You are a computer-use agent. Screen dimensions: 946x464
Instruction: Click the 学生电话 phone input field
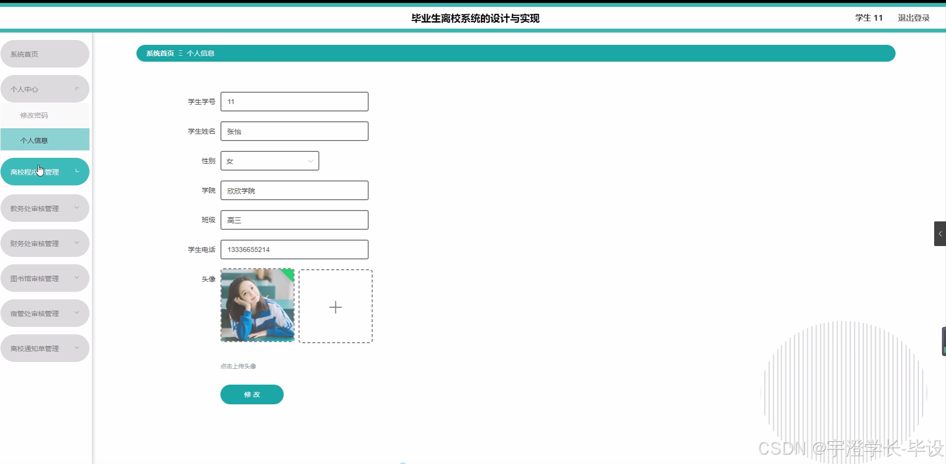pos(294,250)
